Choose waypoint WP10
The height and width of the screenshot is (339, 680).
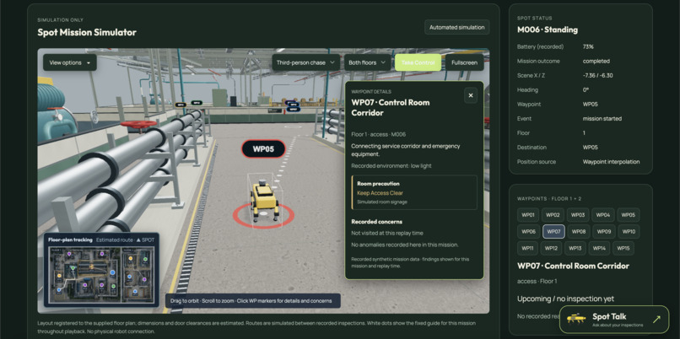(629, 232)
